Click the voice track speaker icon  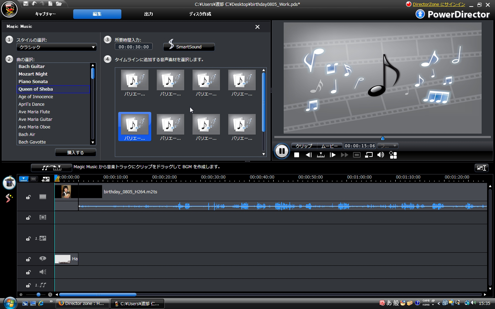[x=43, y=272]
